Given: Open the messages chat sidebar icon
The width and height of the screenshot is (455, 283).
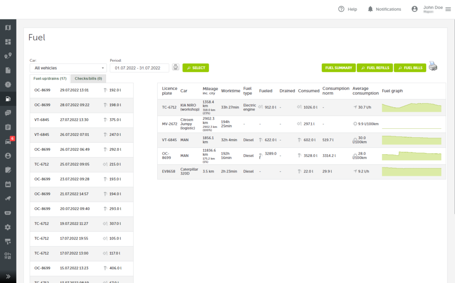Looking at the screenshot, I should pos(8,113).
